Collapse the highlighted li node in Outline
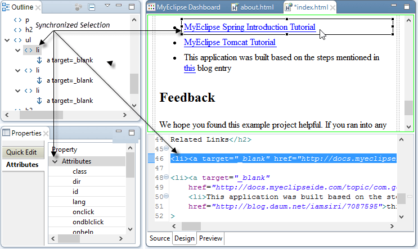 tap(17, 50)
